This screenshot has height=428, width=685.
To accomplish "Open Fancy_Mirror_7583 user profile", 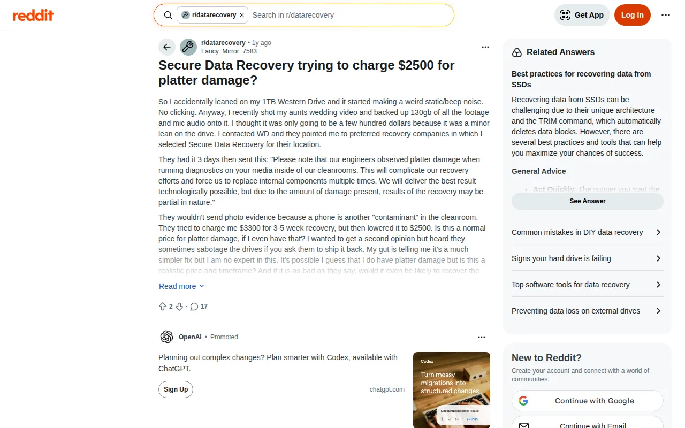I will click(229, 51).
